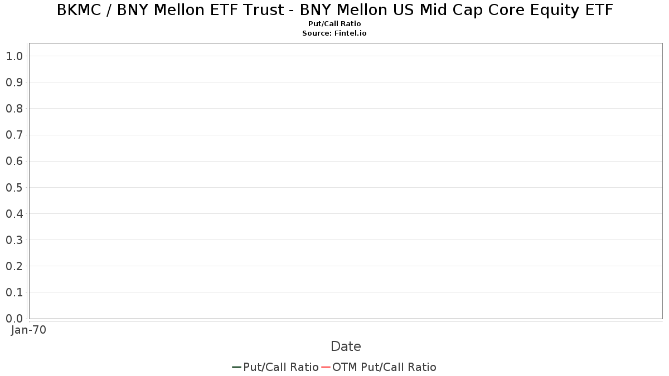Viewport: 669px width, 376px height.
Task: Select the Jan-70 axis tick label
Action: tap(29, 330)
